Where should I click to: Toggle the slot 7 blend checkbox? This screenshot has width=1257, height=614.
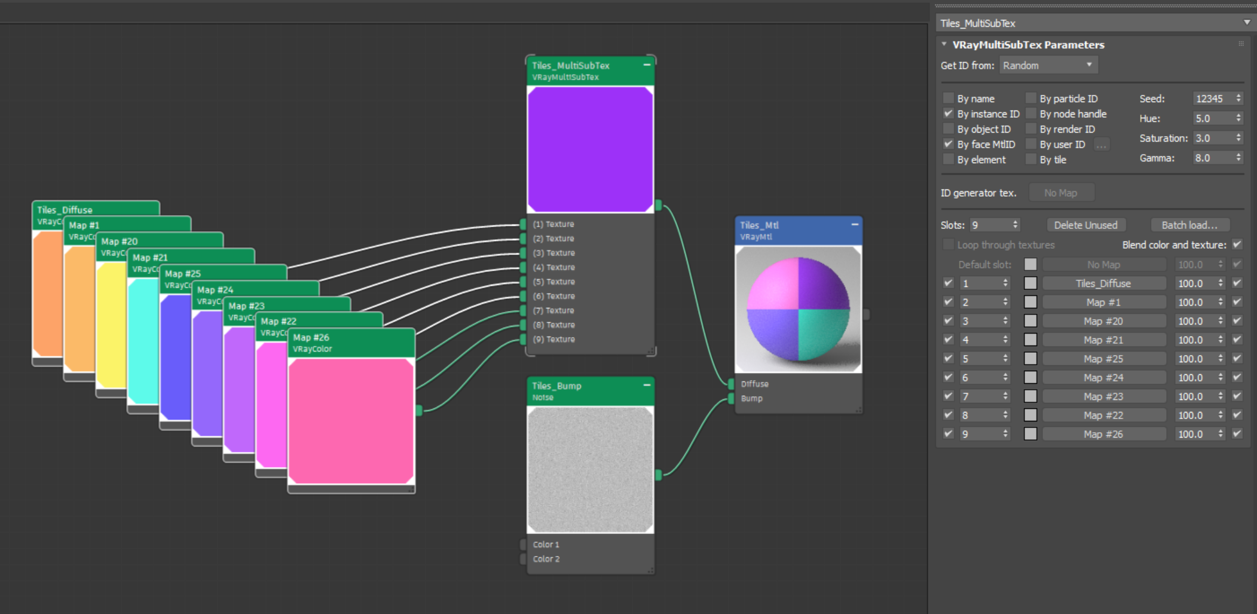point(1237,396)
